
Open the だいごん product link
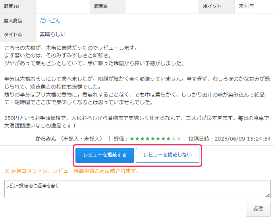(50, 21)
